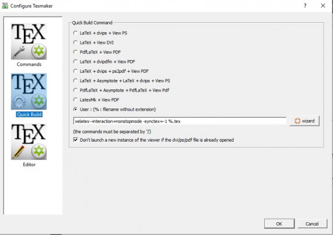Select LaTeX + Asymptote + dvips option
Viewport: 333px width, 235px height.
76,80
